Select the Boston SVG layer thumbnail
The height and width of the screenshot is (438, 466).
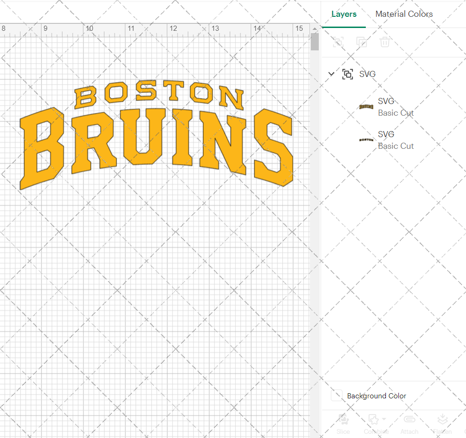366,140
